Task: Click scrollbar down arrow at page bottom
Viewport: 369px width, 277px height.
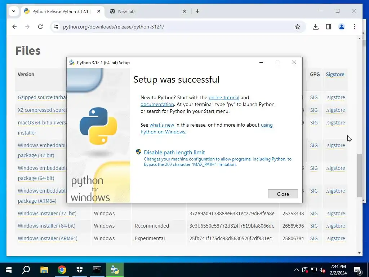Action: point(359,253)
